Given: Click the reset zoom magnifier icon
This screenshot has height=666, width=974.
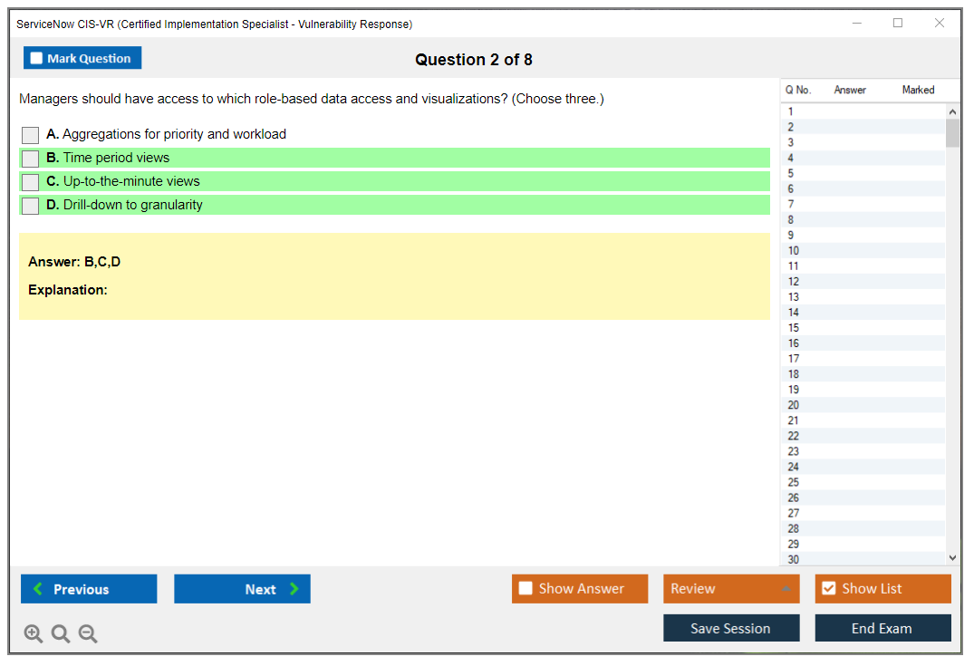Looking at the screenshot, I should pyautogui.click(x=60, y=633).
